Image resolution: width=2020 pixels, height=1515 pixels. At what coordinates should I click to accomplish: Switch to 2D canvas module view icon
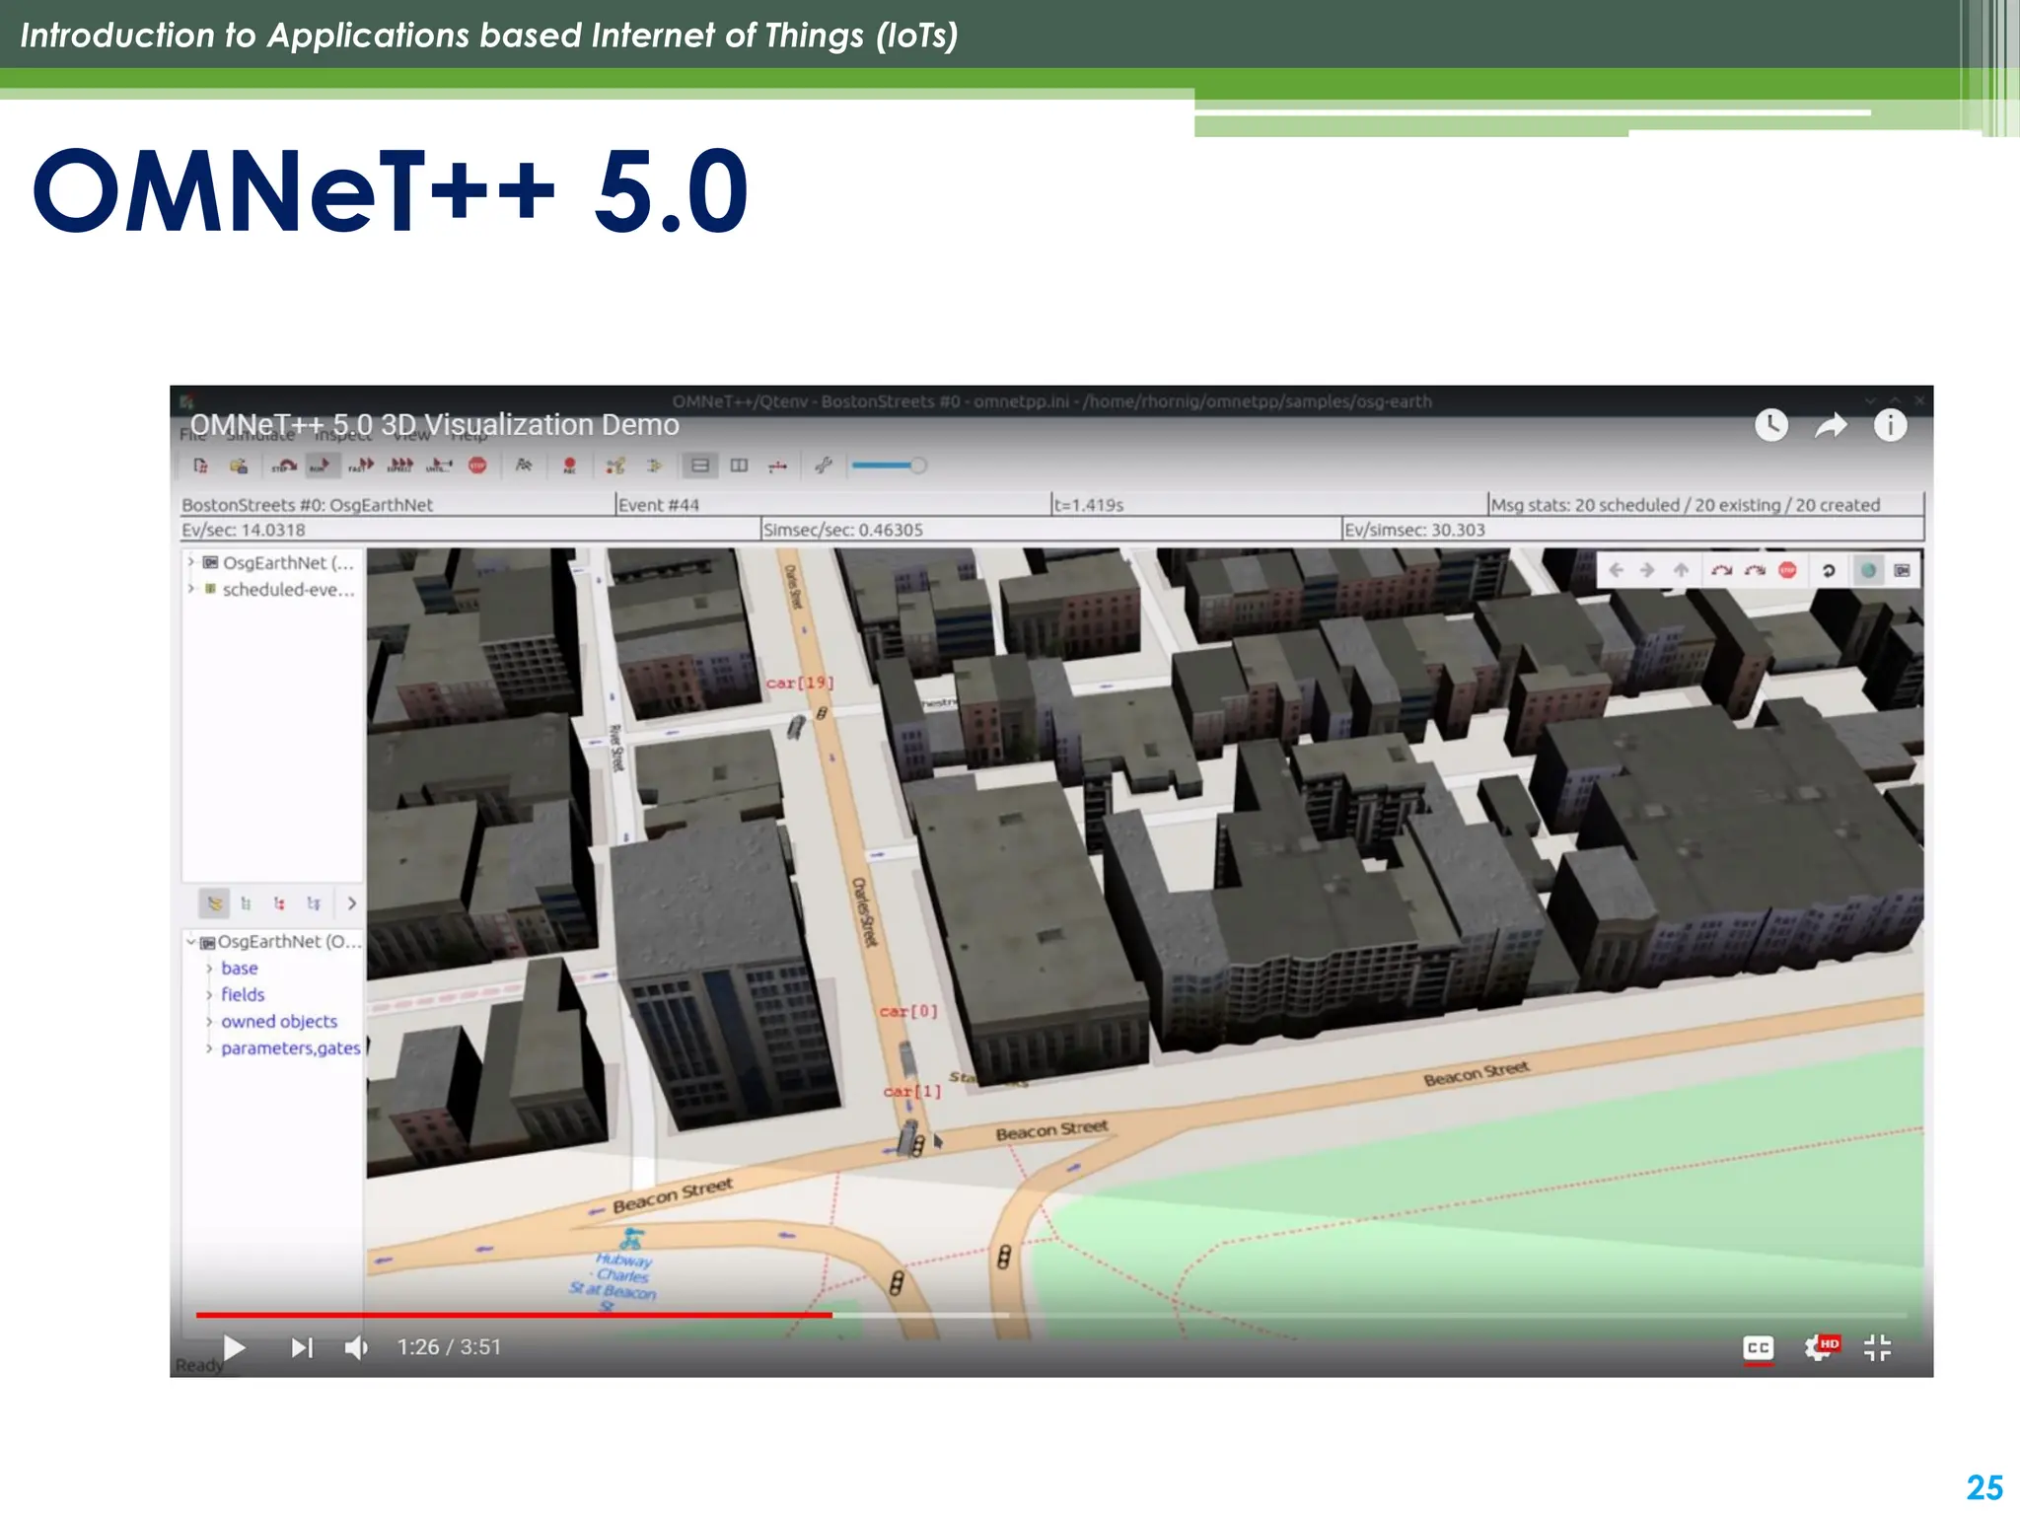point(1902,570)
